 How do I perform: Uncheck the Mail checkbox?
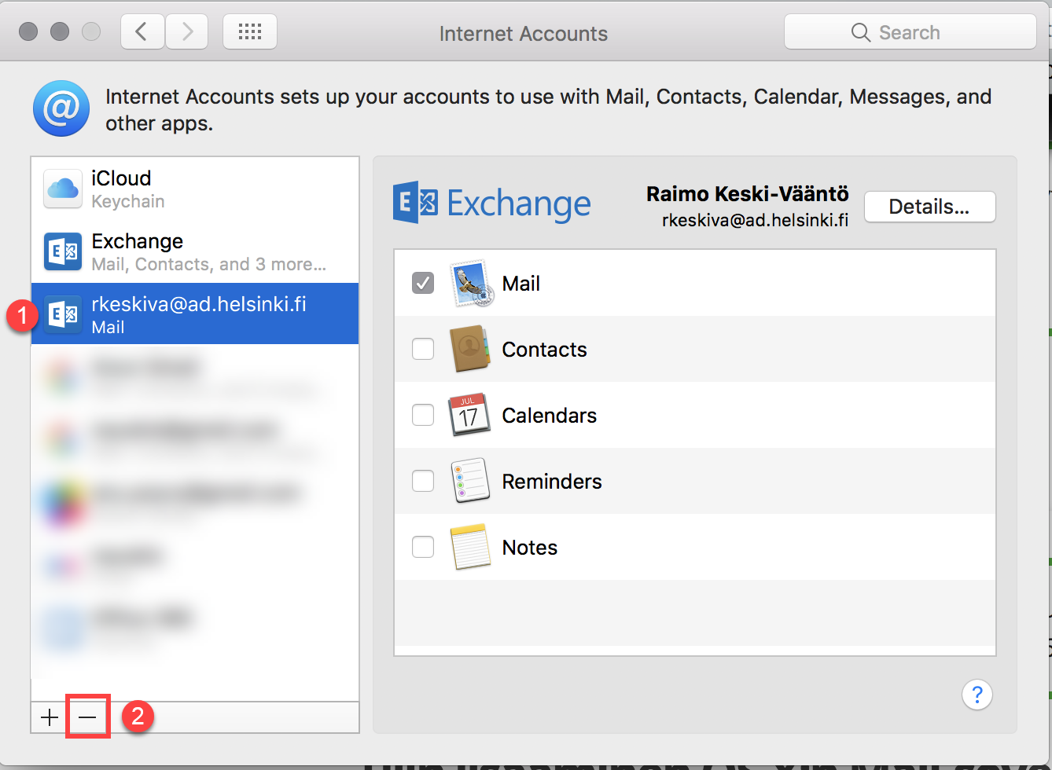click(423, 283)
